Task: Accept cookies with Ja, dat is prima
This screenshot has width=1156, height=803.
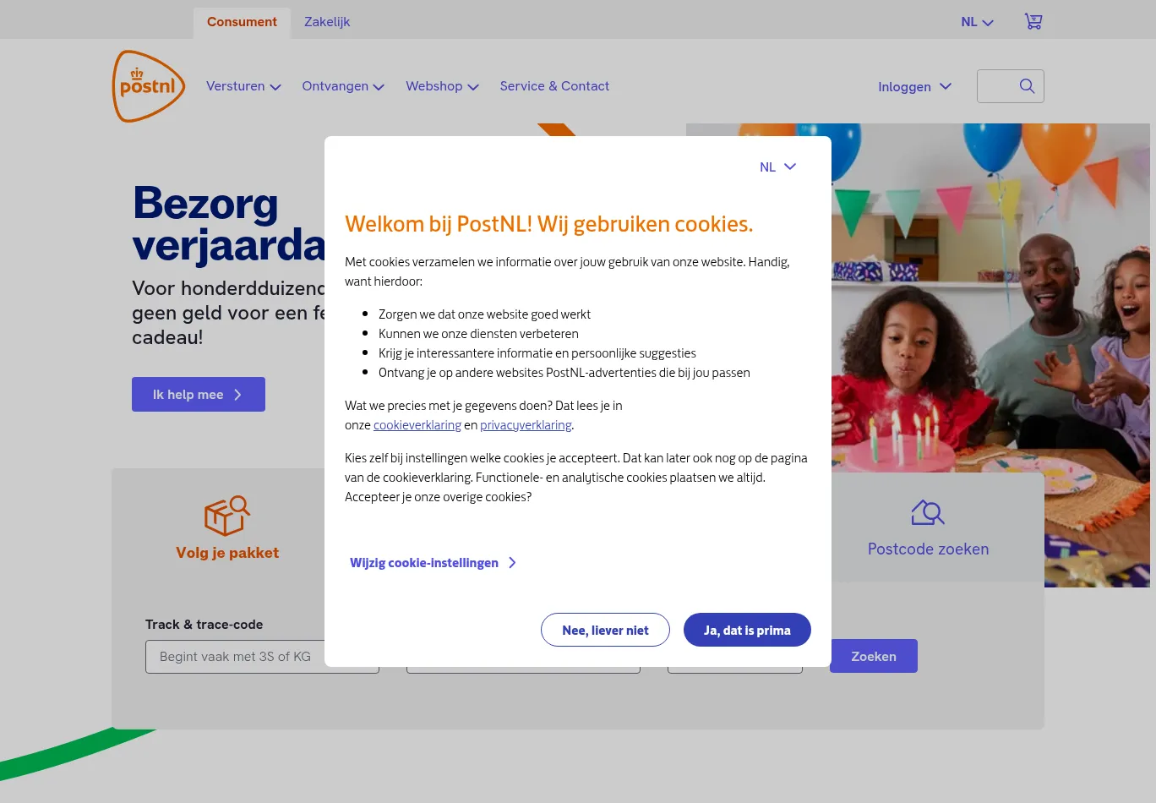Action: point(747,630)
